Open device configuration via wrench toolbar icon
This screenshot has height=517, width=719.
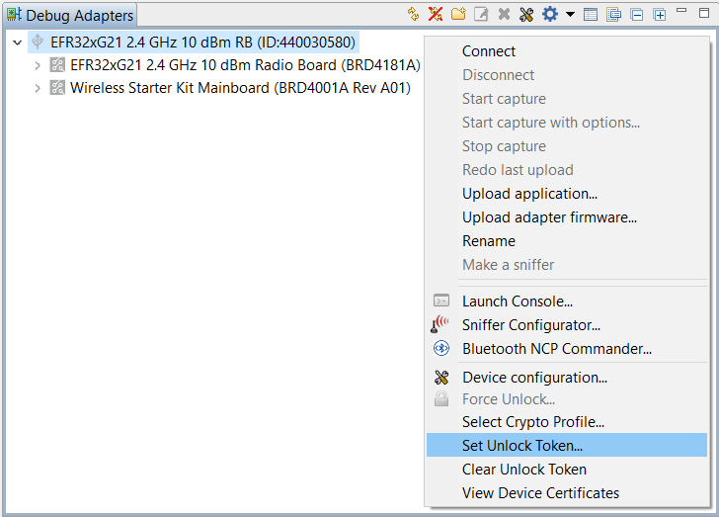[526, 15]
